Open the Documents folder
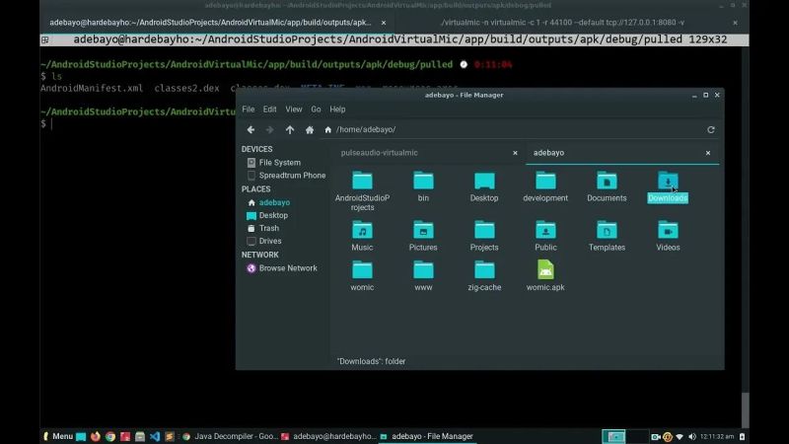 (607, 186)
